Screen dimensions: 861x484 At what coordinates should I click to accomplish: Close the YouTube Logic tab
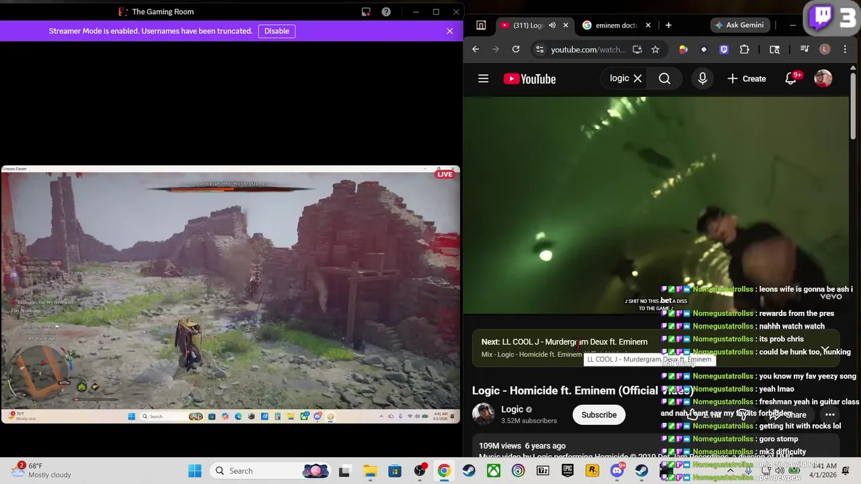click(566, 26)
